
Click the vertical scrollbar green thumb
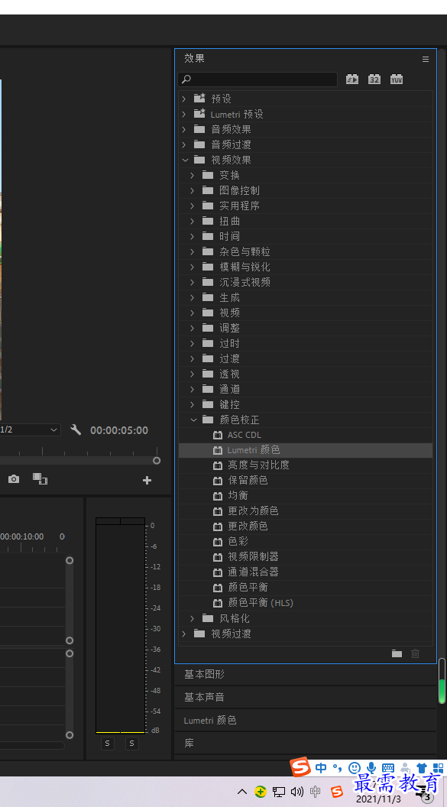click(x=442, y=691)
